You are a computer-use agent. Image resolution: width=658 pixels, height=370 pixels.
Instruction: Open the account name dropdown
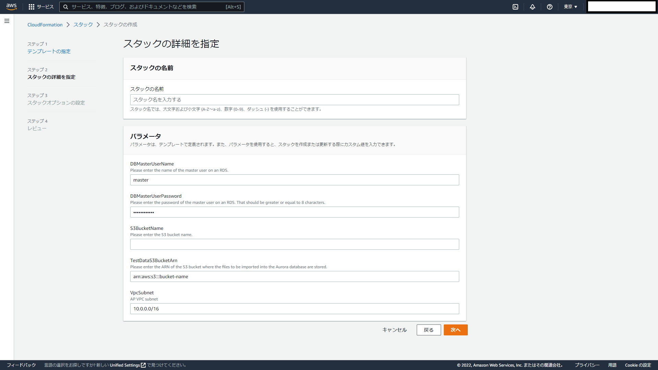click(x=621, y=7)
